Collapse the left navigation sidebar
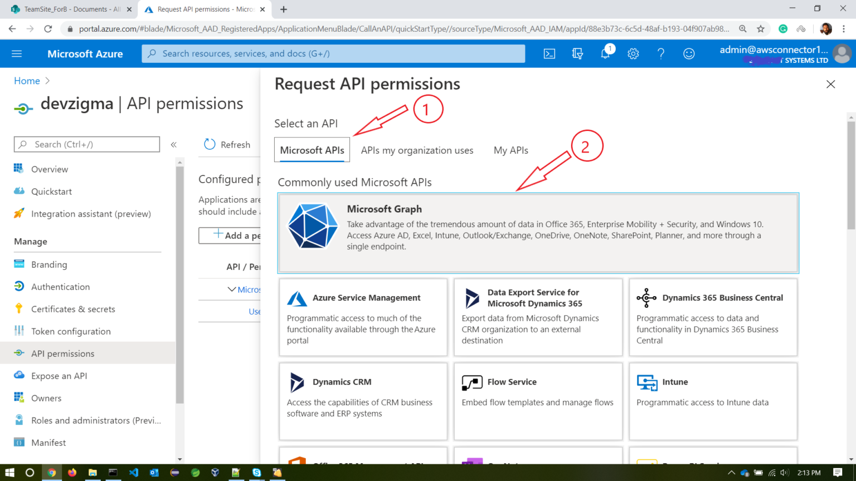The height and width of the screenshot is (481, 856). [x=173, y=144]
